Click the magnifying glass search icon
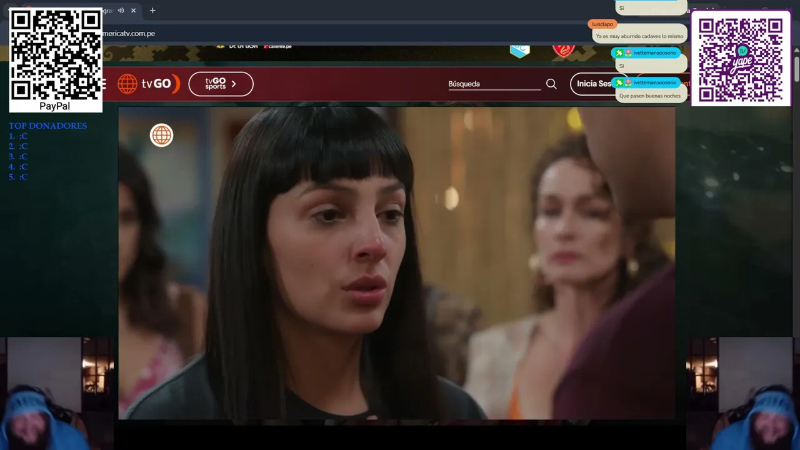Viewport: 800px width, 450px height. click(551, 84)
